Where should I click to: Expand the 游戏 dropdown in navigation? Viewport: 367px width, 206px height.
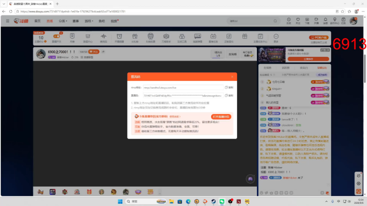89,21
